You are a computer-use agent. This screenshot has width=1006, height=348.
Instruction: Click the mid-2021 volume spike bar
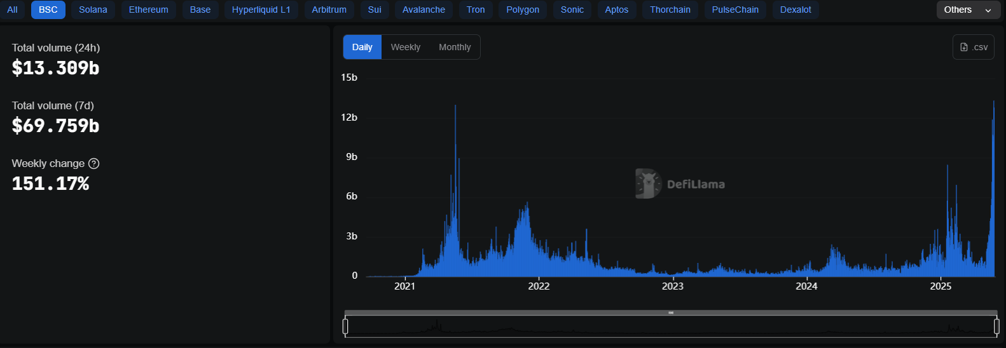[455, 191]
